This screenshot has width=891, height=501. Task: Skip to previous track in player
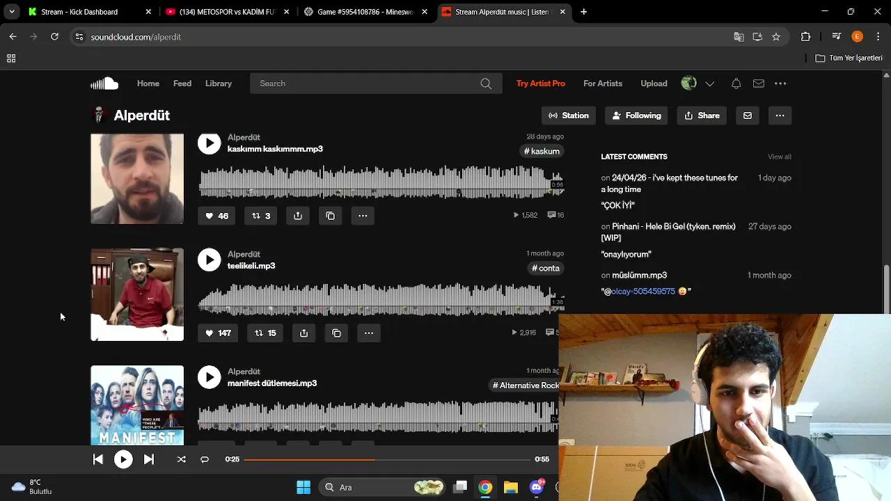tap(98, 459)
